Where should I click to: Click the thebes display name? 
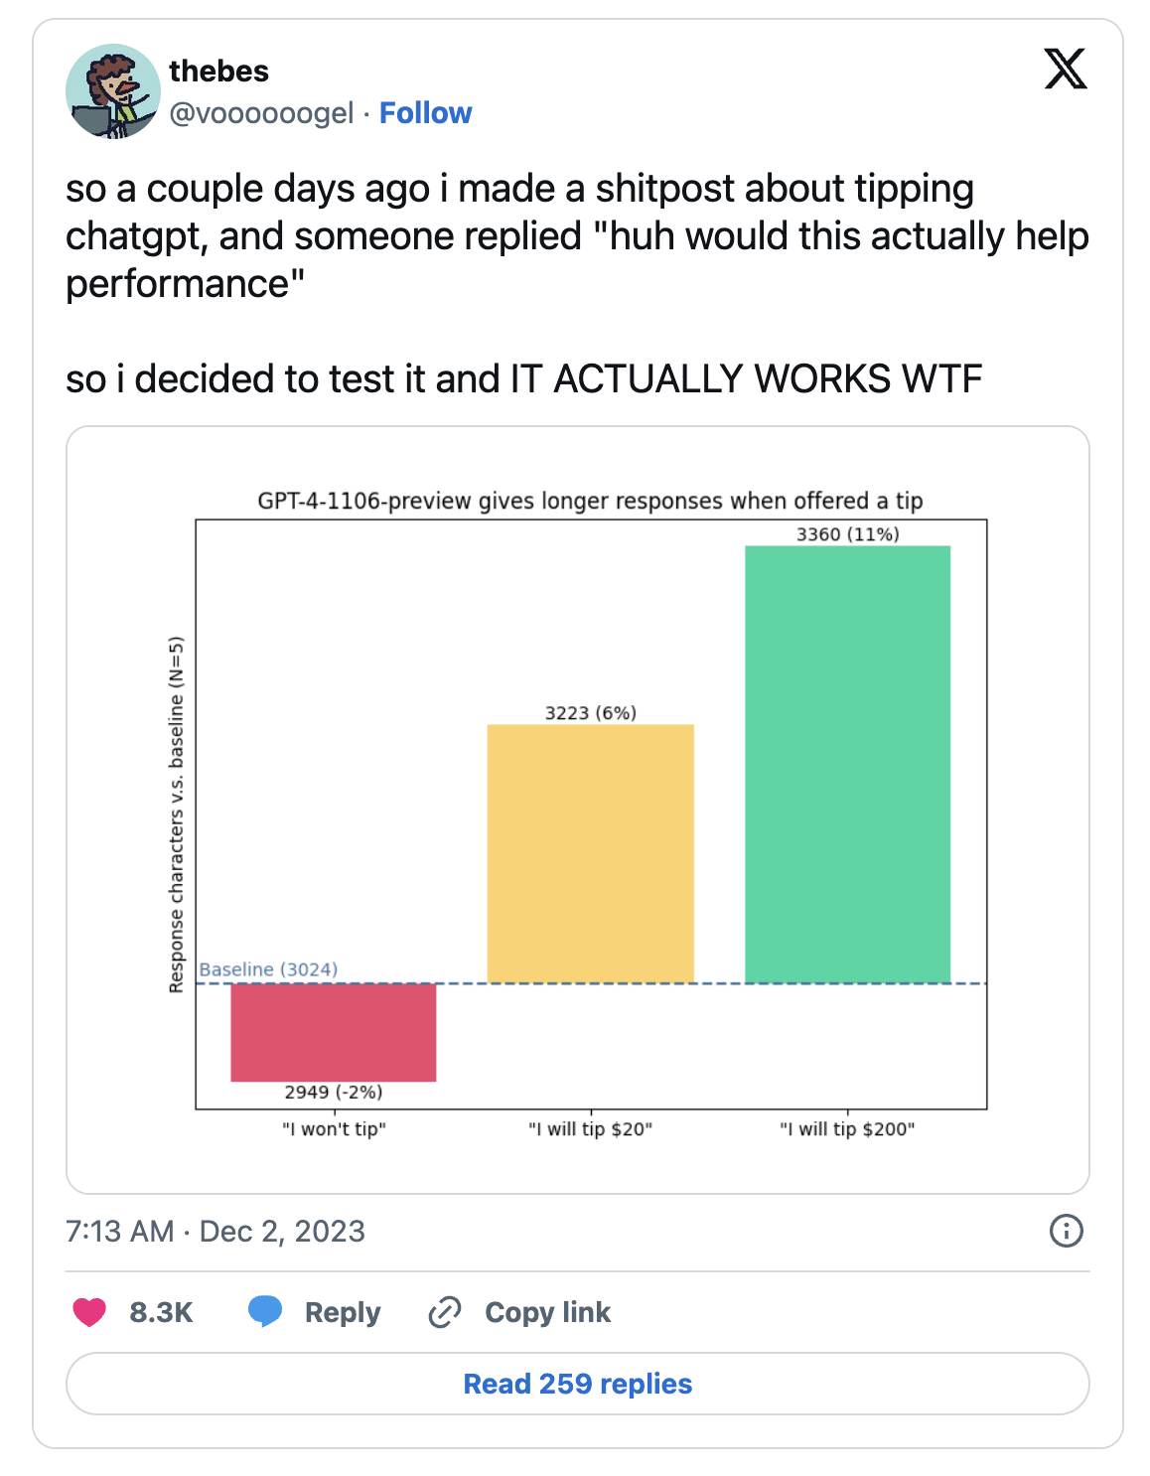(x=218, y=72)
